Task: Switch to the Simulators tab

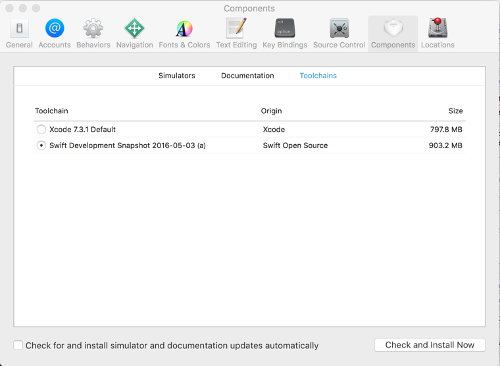Action: coord(176,76)
